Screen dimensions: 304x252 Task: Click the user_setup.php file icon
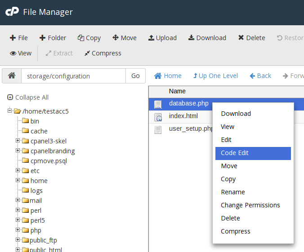click(x=158, y=130)
